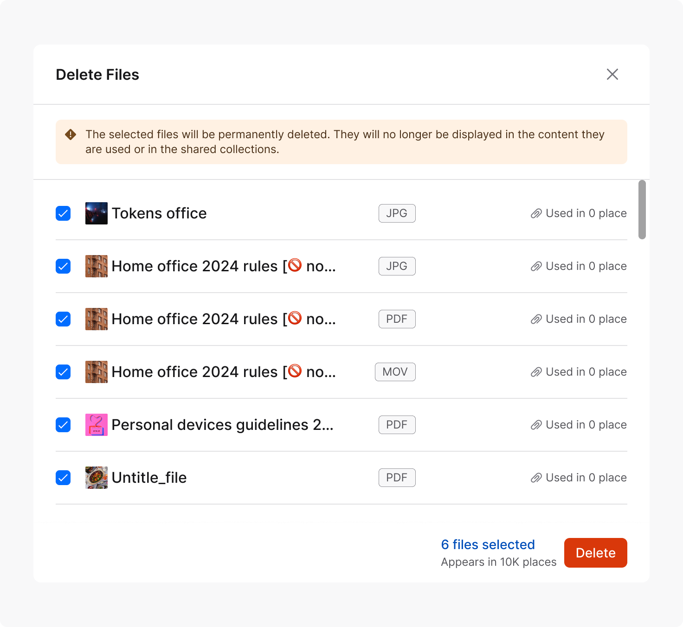Select Home office 2024 rules name in JPG row
The height and width of the screenshot is (627, 683).
pyautogui.click(x=224, y=266)
